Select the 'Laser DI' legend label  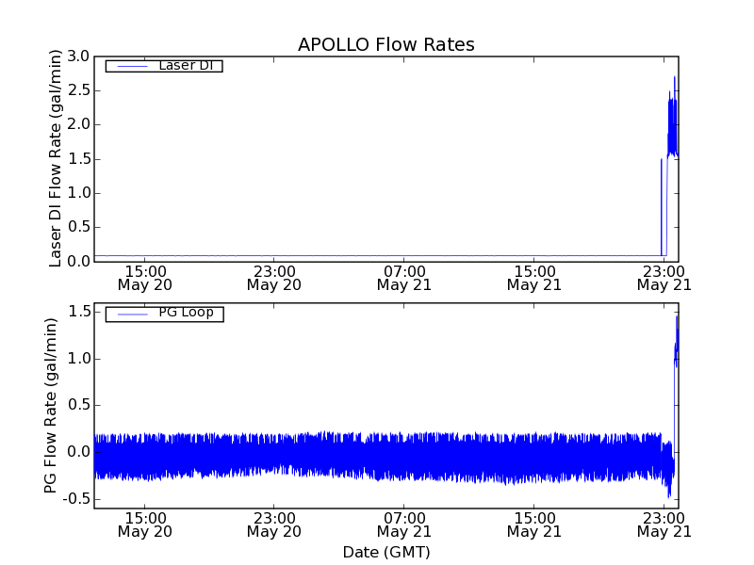point(186,65)
